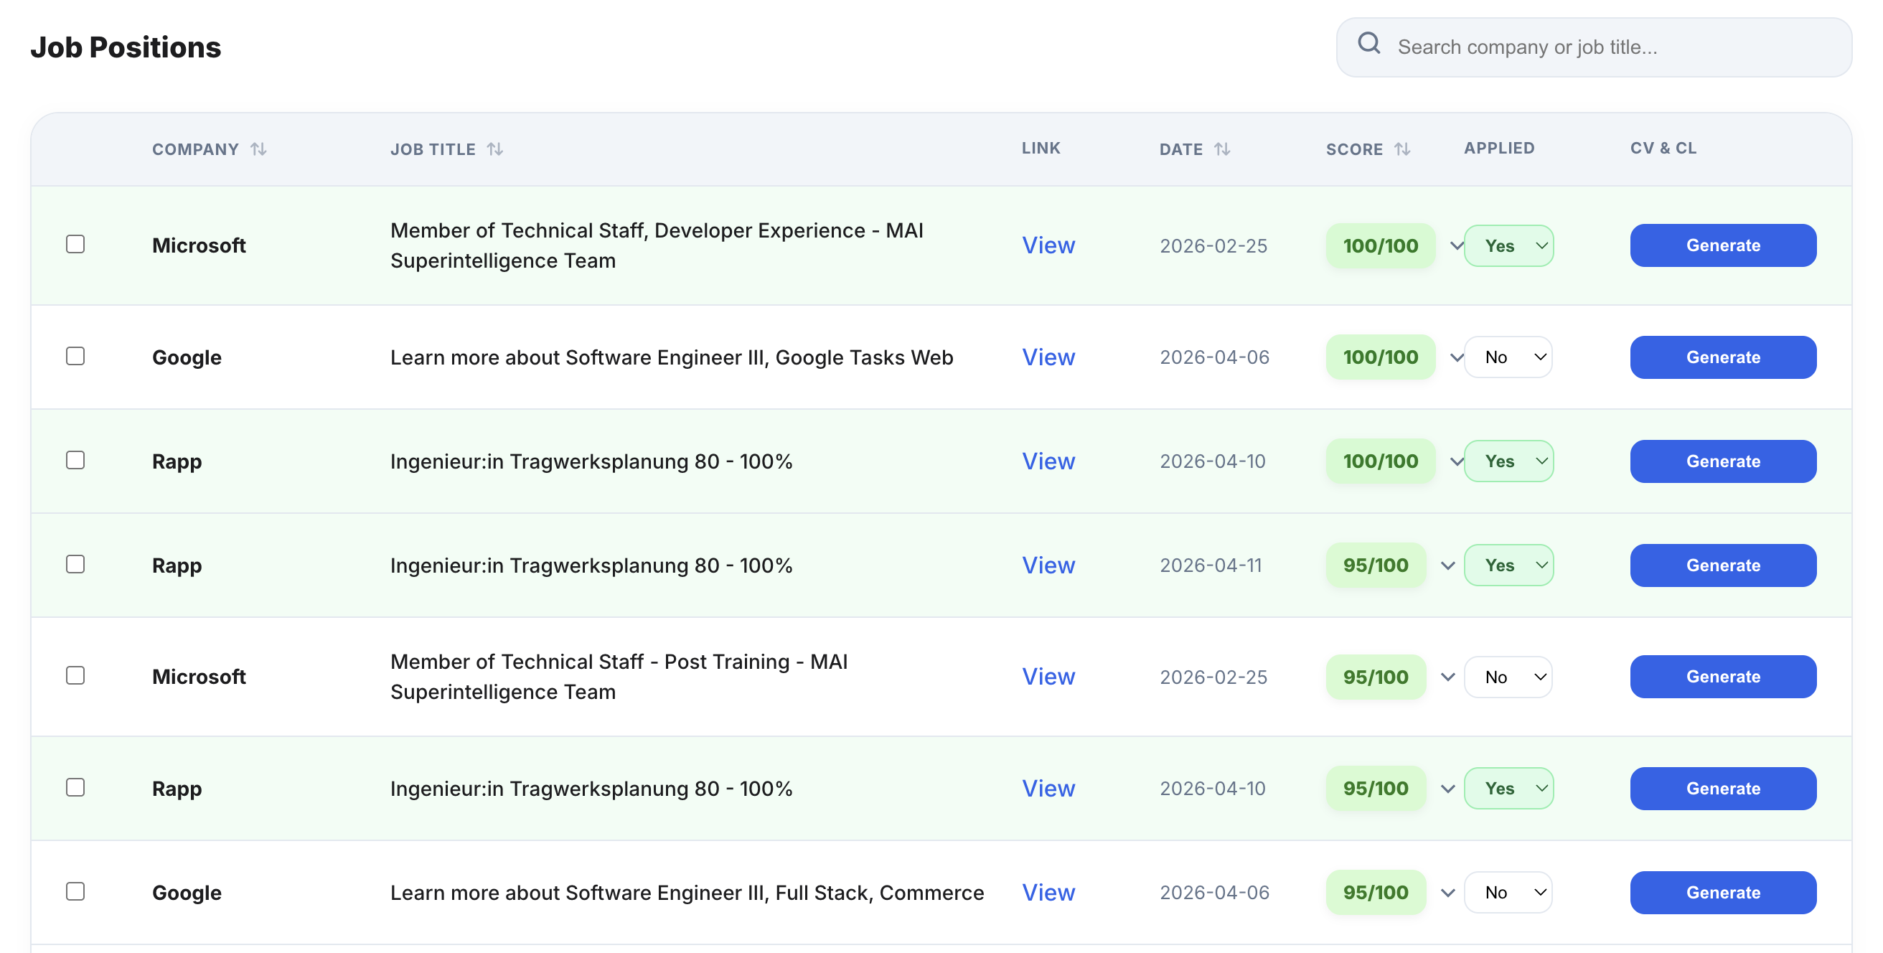Click the search magnifier icon
The width and height of the screenshot is (1883, 953).
coord(1368,43)
